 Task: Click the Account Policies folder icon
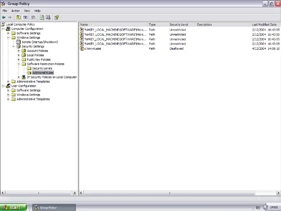24,51
